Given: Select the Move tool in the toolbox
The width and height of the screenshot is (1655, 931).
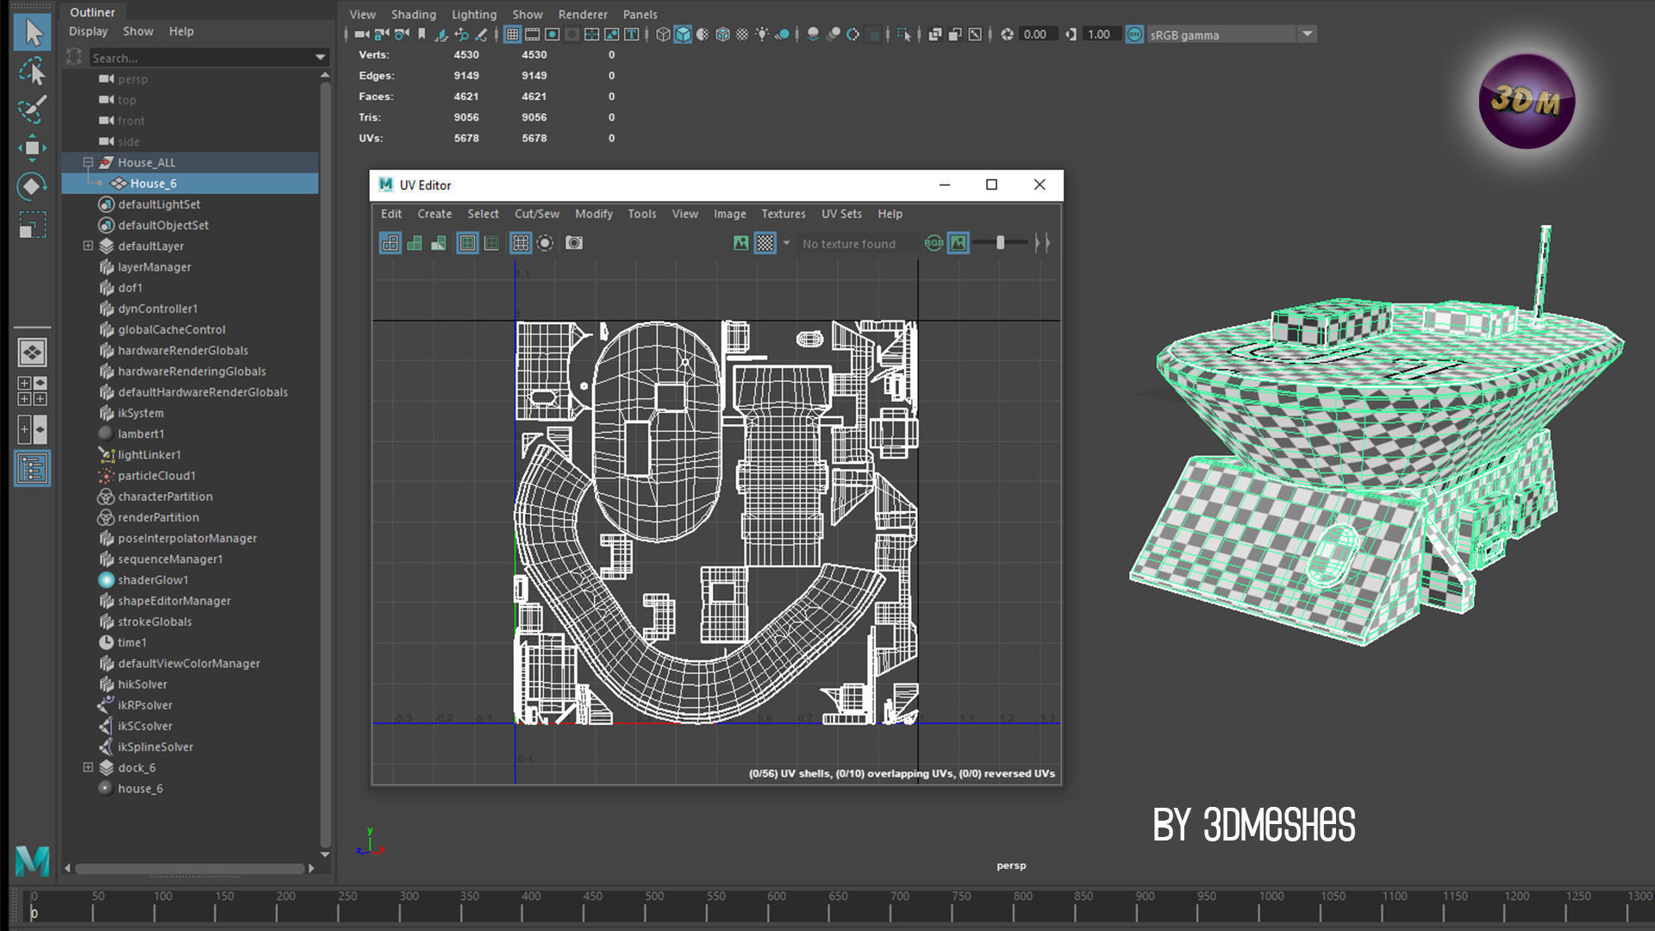Looking at the screenshot, I should (x=32, y=147).
